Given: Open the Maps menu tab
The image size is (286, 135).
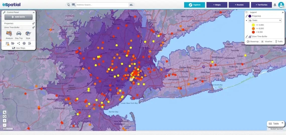Looking at the screenshot, I should click(217, 5).
